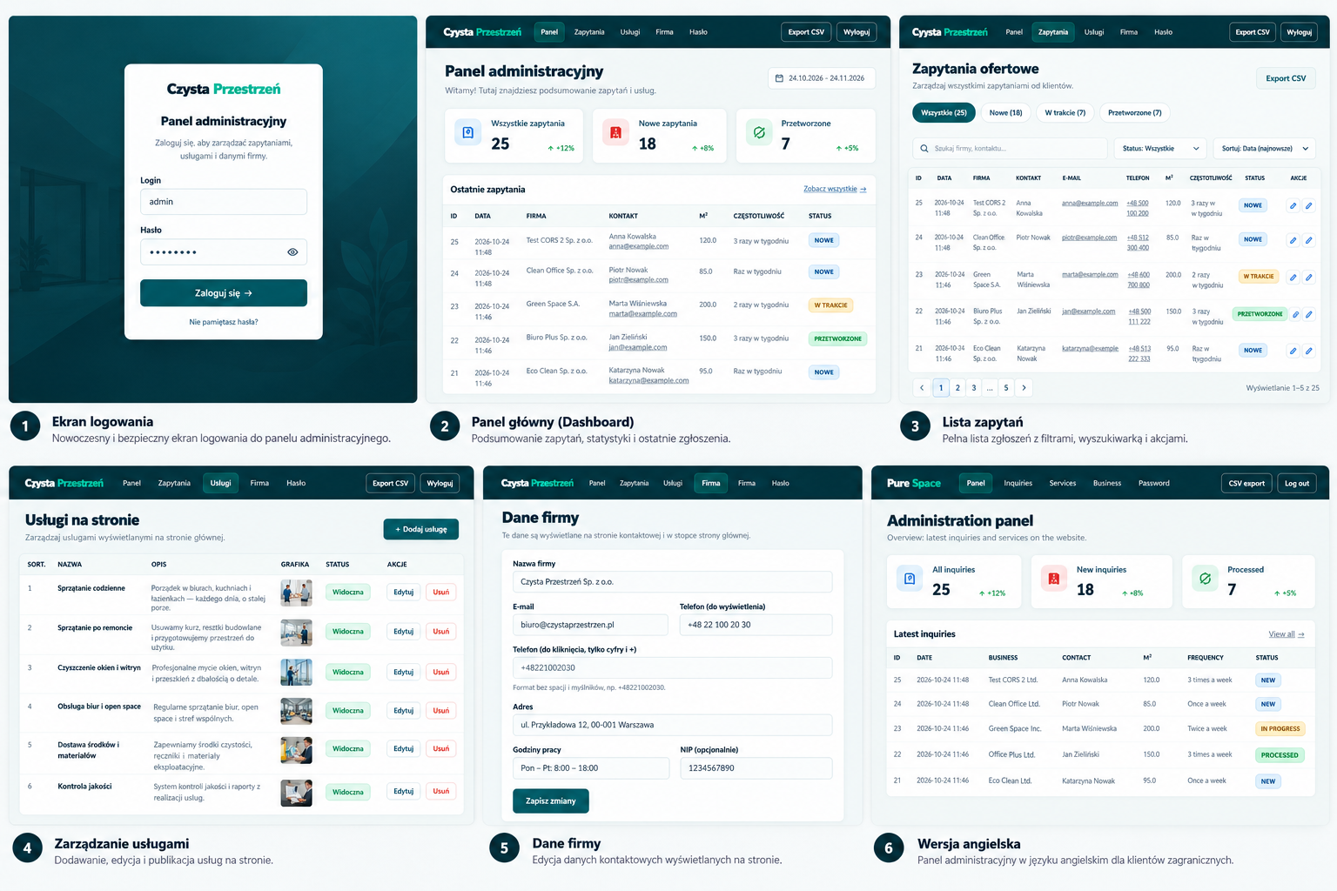
Task: Click the CSV export button
Action: tap(1246, 483)
